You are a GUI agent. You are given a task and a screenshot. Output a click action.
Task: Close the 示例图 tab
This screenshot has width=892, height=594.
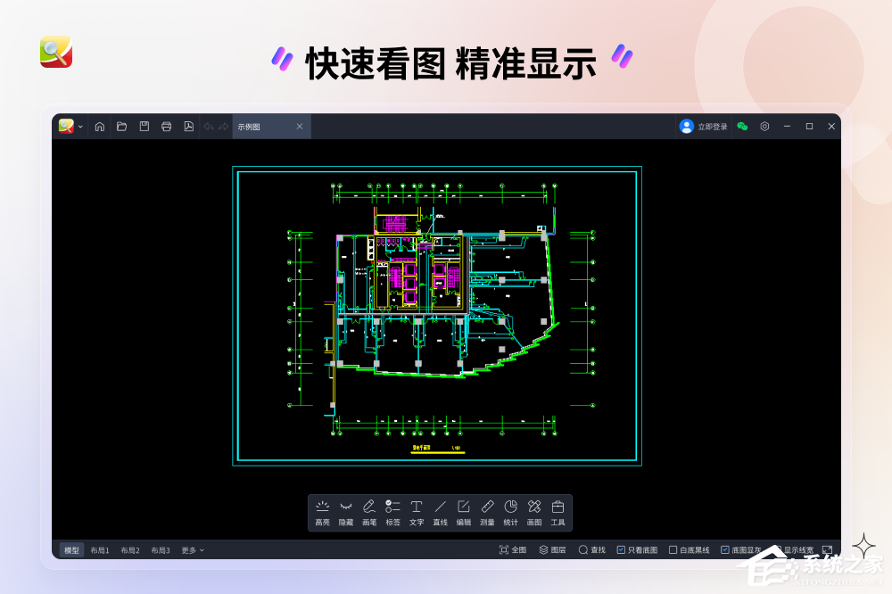click(x=300, y=127)
